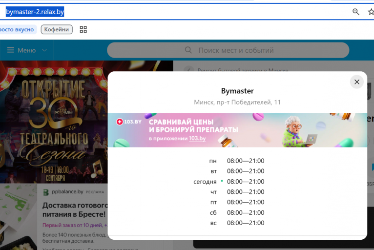Viewport: 374px width, 250px height.
Task: Open the Кофейни bookmark
Action: coord(57,29)
